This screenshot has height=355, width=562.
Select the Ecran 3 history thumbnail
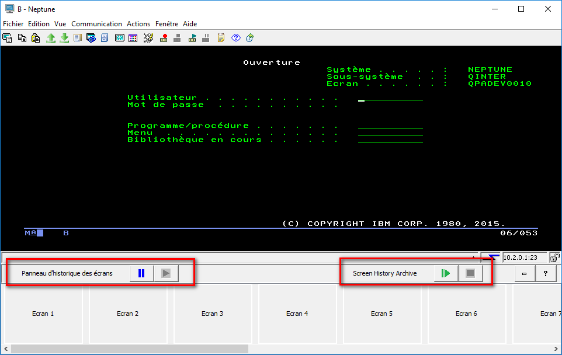(x=212, y=314)
